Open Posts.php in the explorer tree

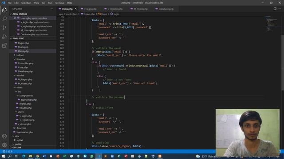pos(23,47)
